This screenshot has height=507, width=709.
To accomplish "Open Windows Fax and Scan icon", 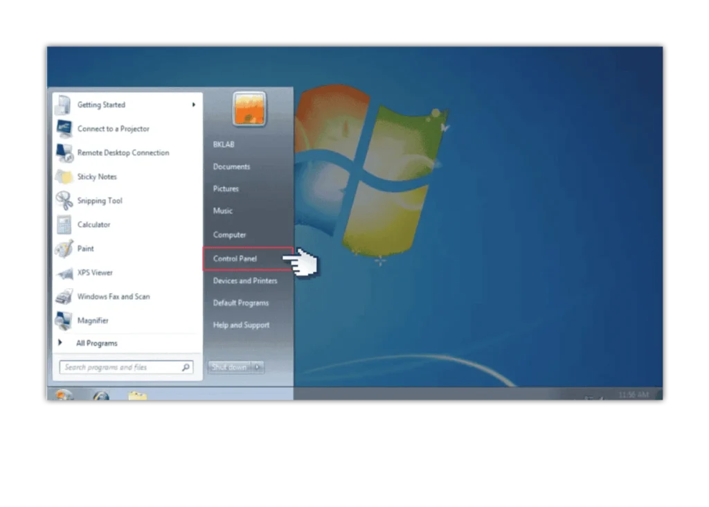I will point(64,296).
